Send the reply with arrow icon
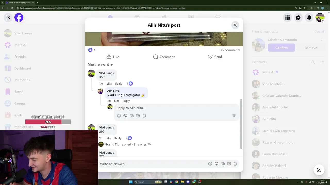The width and height of the screenshot is (330, 185). pos(234,116)
